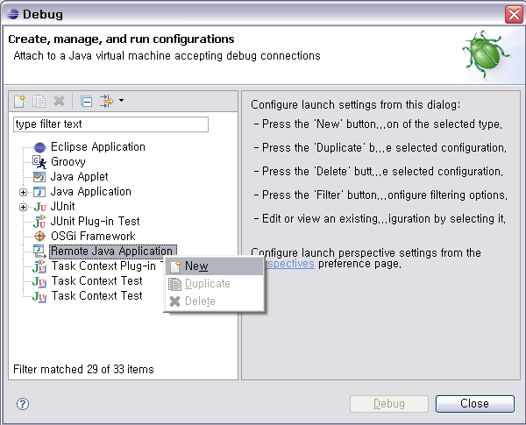The height and width of the screenshot is (425, 526).
Task: Click the New menu item icon
Action: pyautogui.click(x=175, y=266)
